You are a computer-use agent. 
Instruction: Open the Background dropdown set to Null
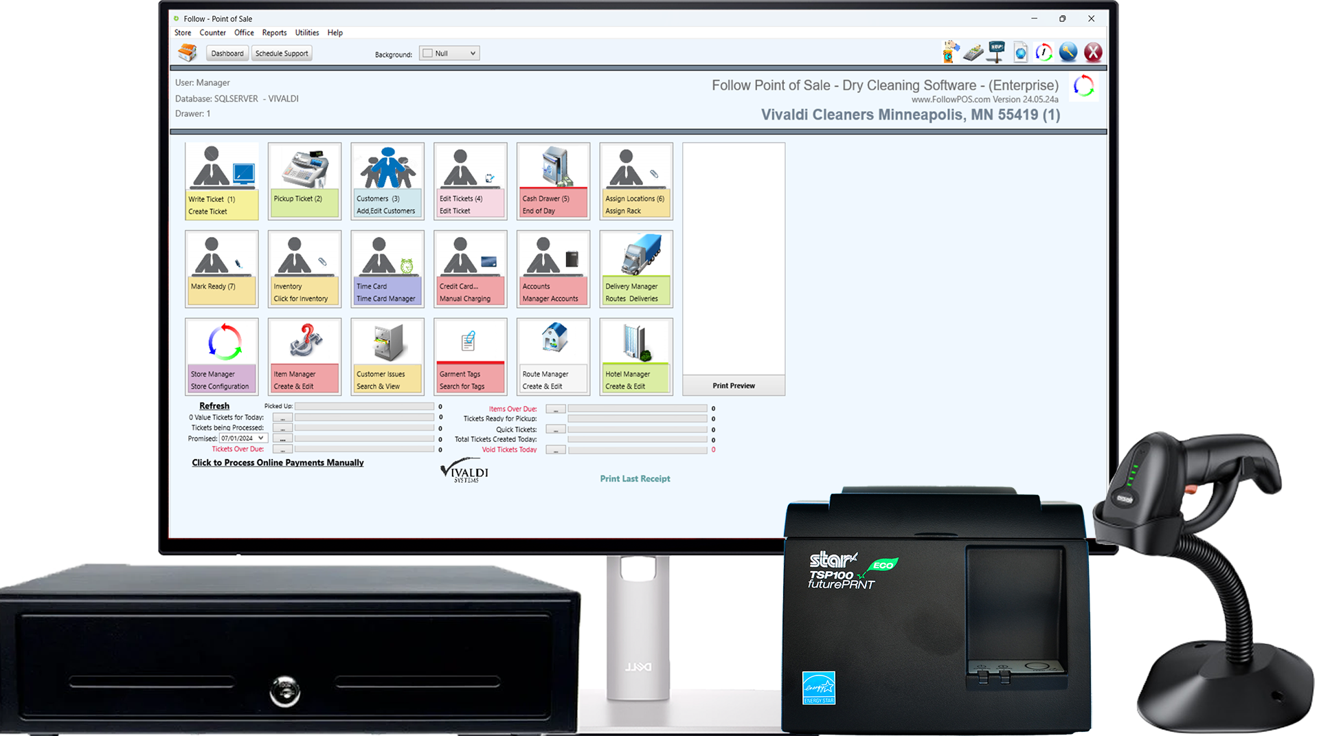(x=449, y=54)
